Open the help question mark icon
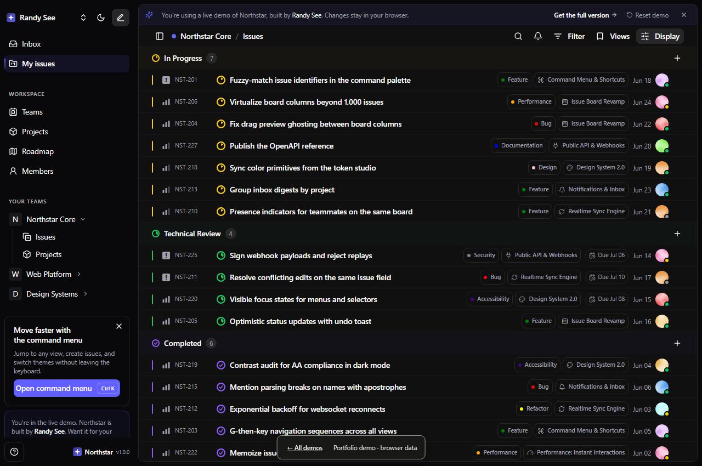 click(15, 452)
